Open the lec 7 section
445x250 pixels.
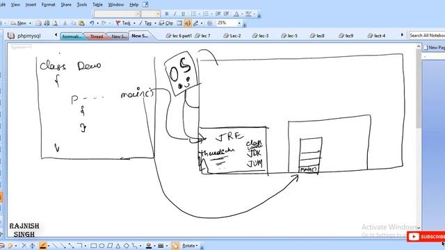[202, 35]
